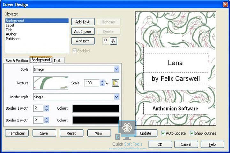The height and width of the screenshot is (153, 230).
Task: Open the Templates button
Action: coord(17,133)
